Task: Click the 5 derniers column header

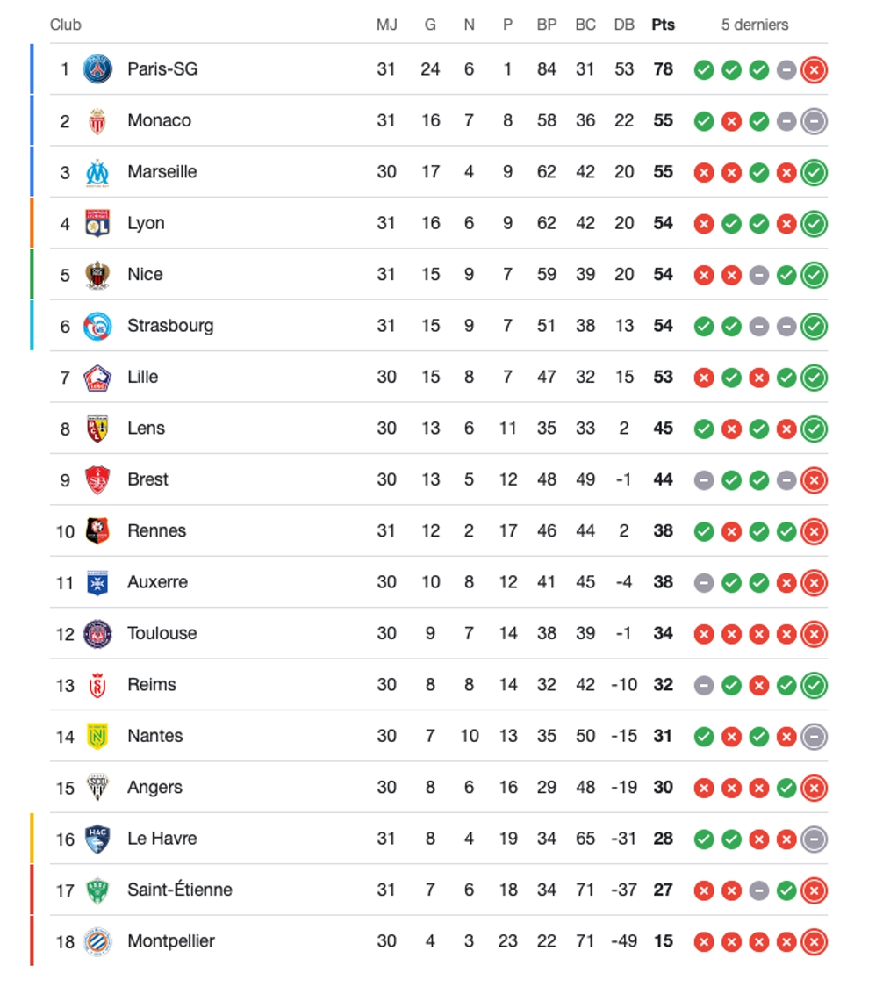Action: [755, 25]
